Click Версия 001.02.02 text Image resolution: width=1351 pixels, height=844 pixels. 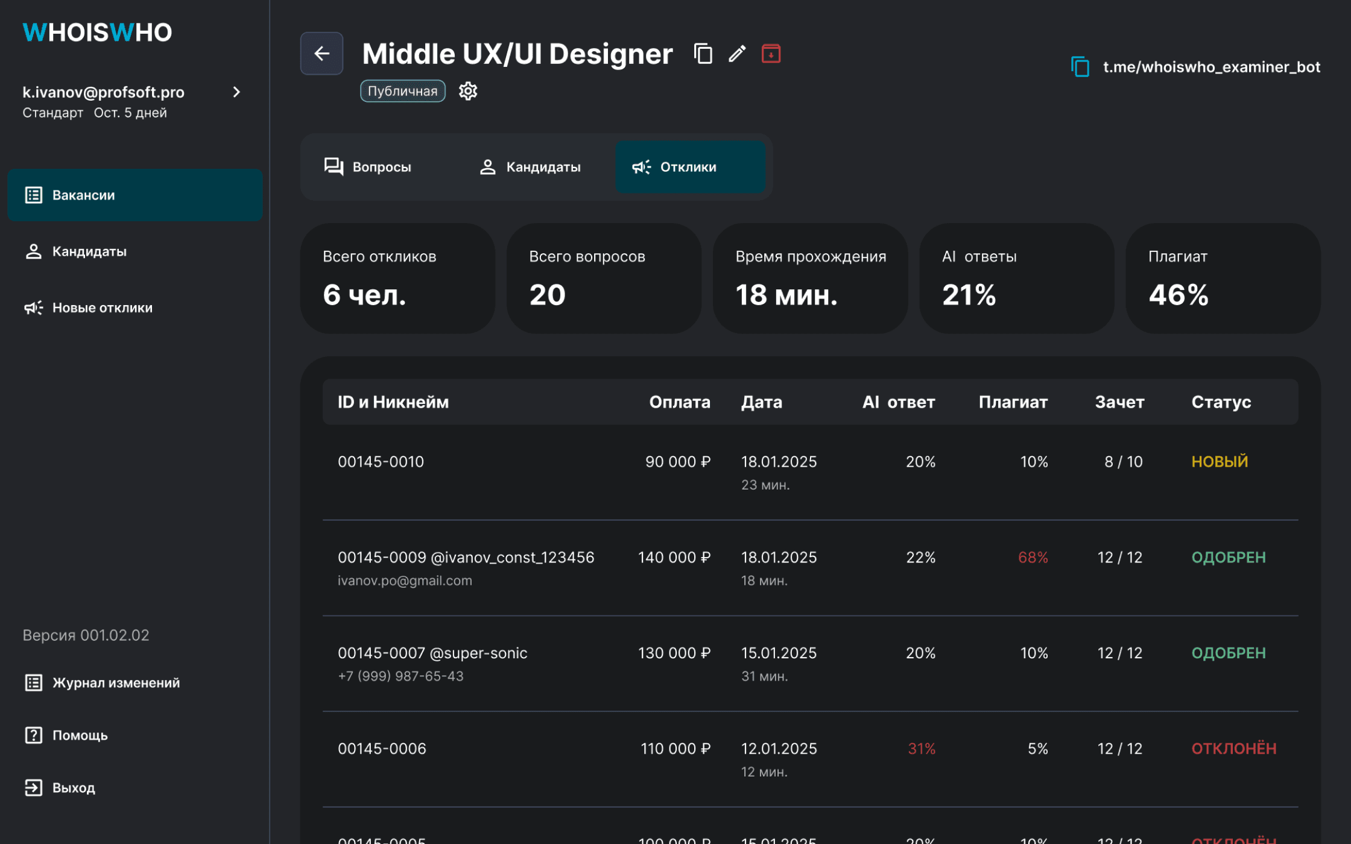coord(86,635)
